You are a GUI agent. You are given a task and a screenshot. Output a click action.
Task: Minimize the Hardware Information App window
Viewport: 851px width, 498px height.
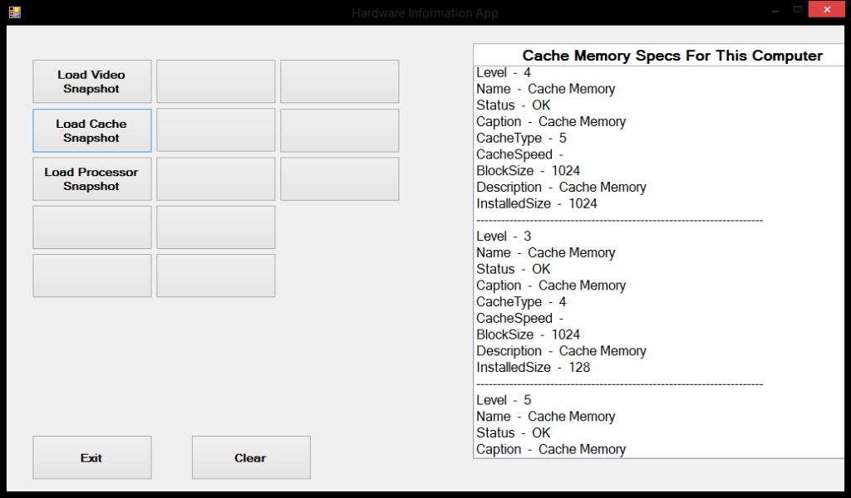[775, 9]
